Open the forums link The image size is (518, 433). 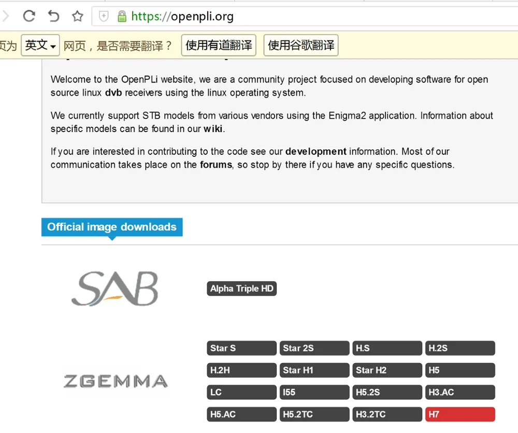tap(216, 165)
